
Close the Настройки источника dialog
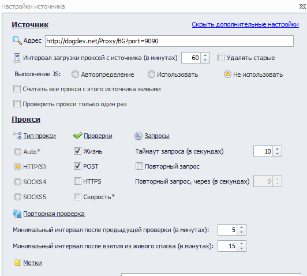[x=302, y=6]
